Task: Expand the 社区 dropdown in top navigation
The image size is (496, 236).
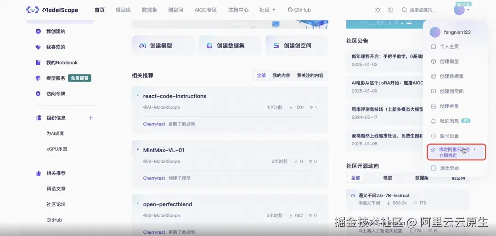Action: point(268,10)
